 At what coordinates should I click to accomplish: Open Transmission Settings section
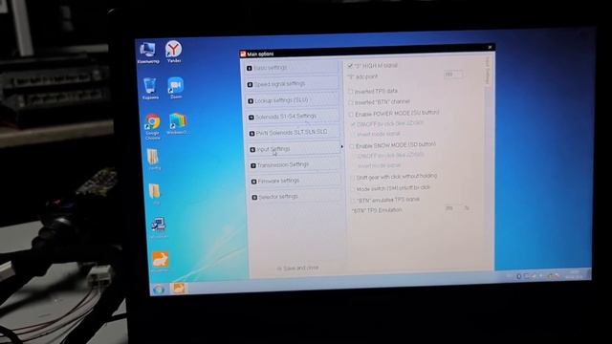click(x=295, y=165)
